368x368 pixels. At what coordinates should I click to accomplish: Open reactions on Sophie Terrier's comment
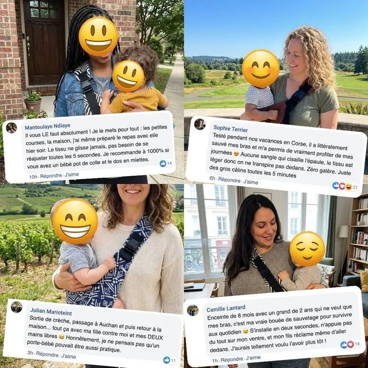coord(345,186)
